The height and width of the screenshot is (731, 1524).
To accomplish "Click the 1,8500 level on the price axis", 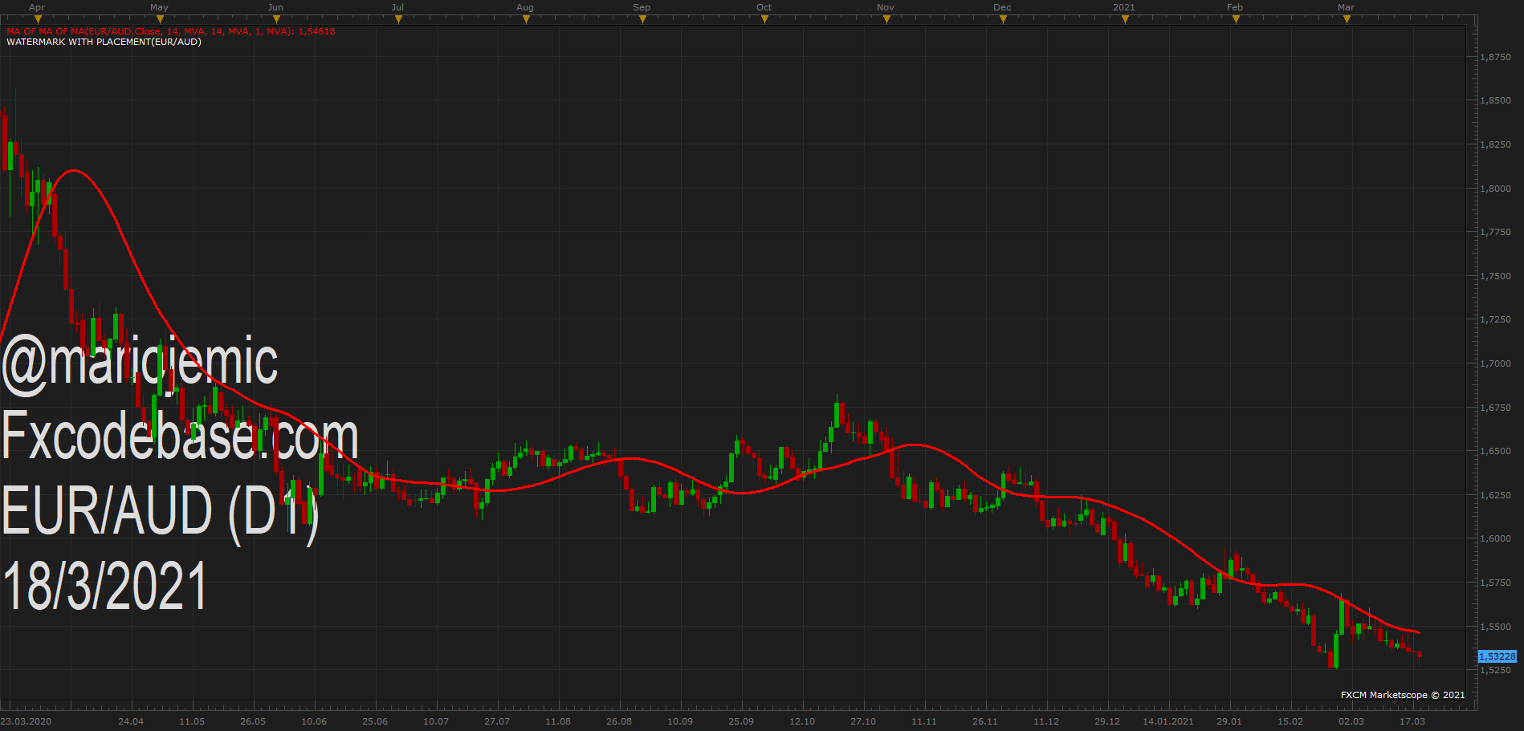I will click(1496, 100).
